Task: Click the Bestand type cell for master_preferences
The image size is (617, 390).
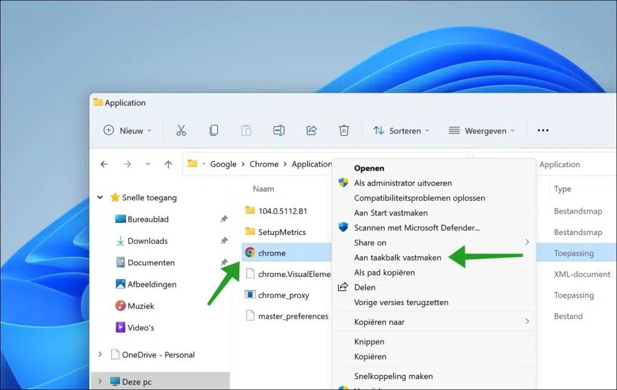Action: point(568,316)
